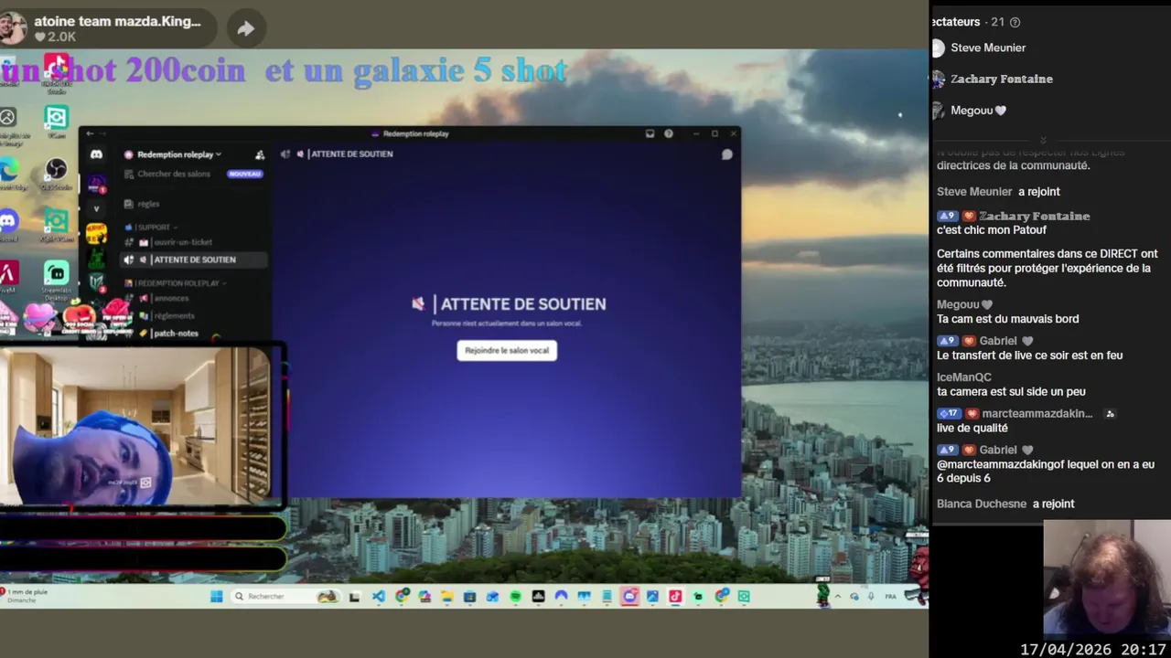
Task: Click Rejoindre le salon vocal button
Action: (x=507, y=350)
